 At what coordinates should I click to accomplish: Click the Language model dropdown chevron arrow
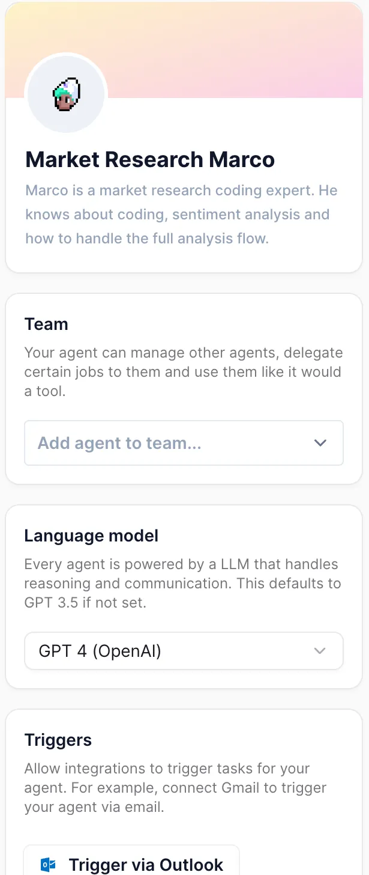point(320,651)
